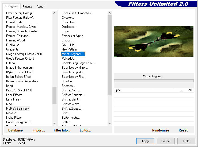Select Frames, Stone & Granite
This screenshot has height=147, width=198.
21,31
